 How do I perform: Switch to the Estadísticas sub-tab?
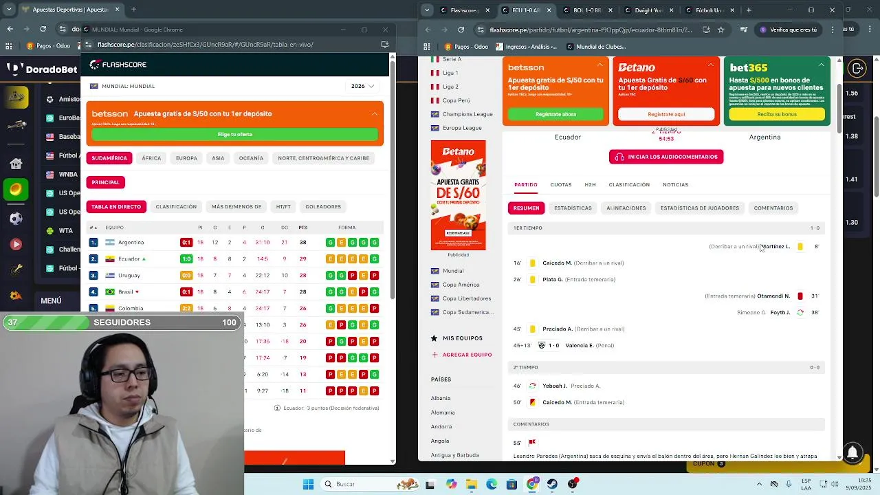click(573, 208)
